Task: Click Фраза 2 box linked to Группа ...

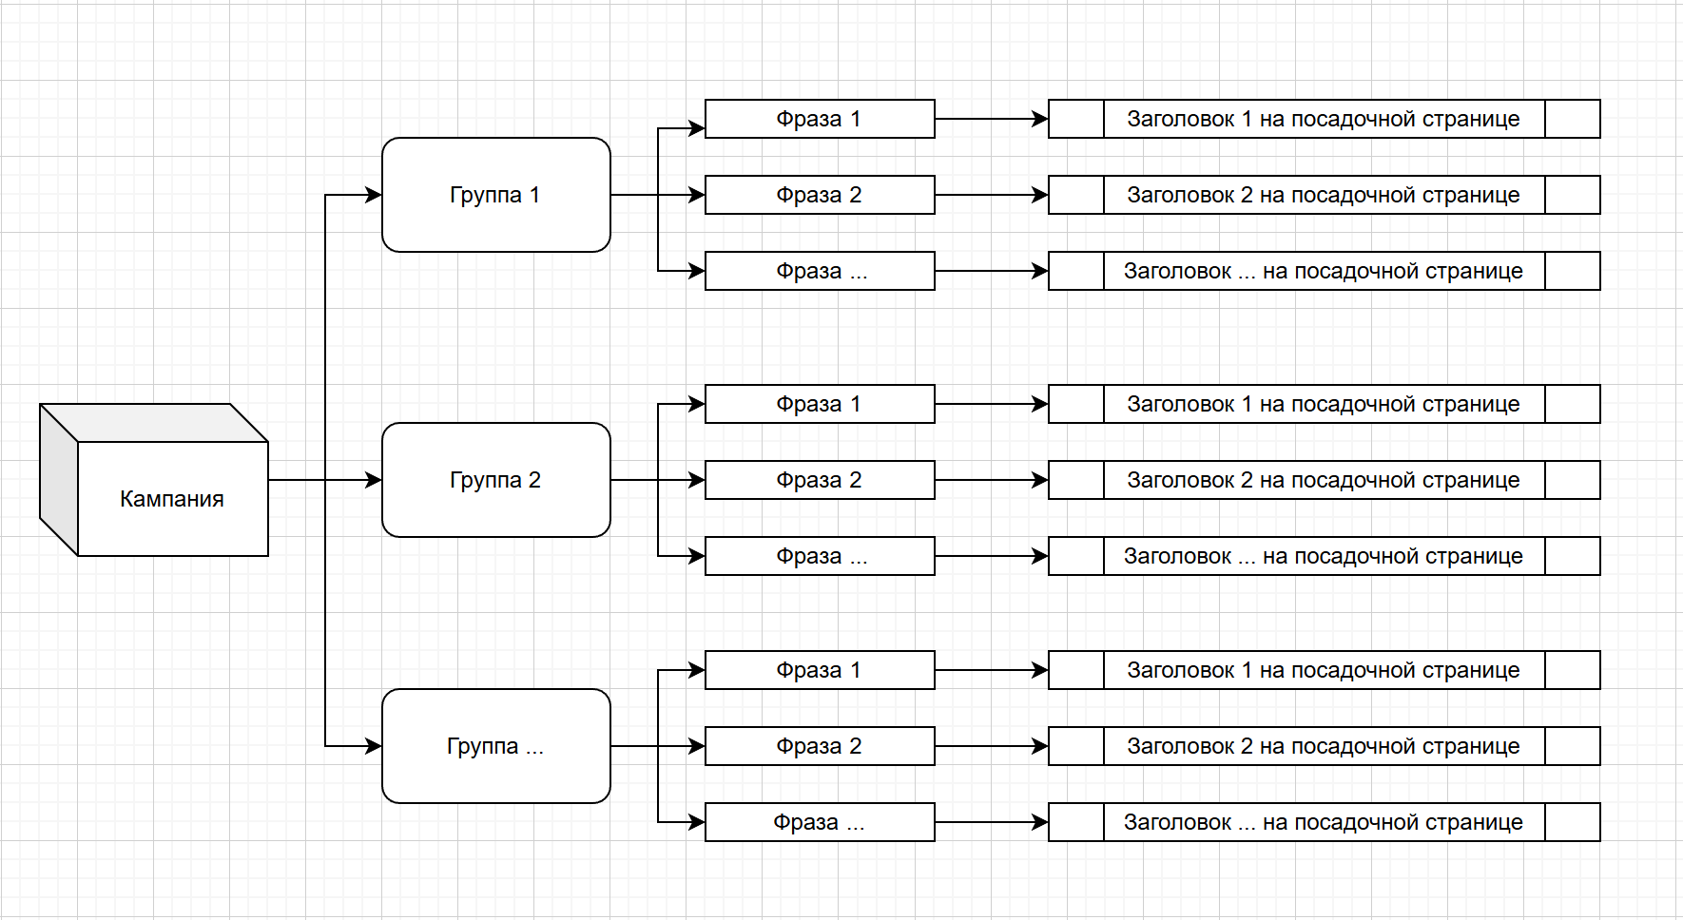Action: click(820, 746)
